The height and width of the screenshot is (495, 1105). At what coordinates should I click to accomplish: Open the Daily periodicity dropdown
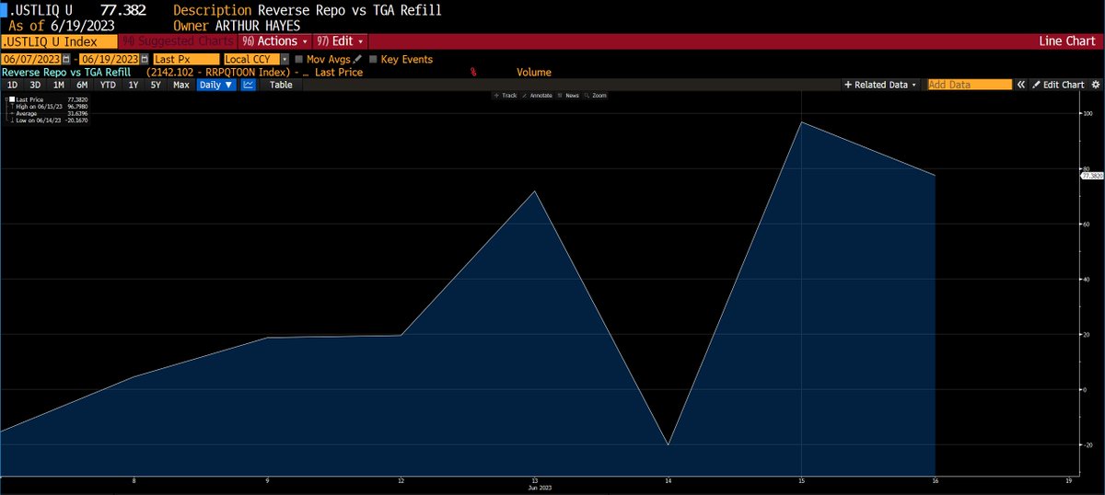point(216,84)
